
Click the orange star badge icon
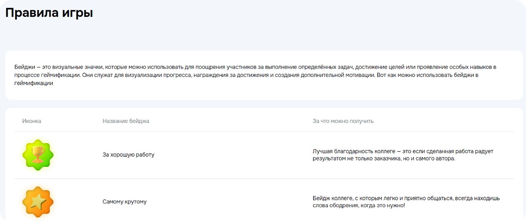38,202
